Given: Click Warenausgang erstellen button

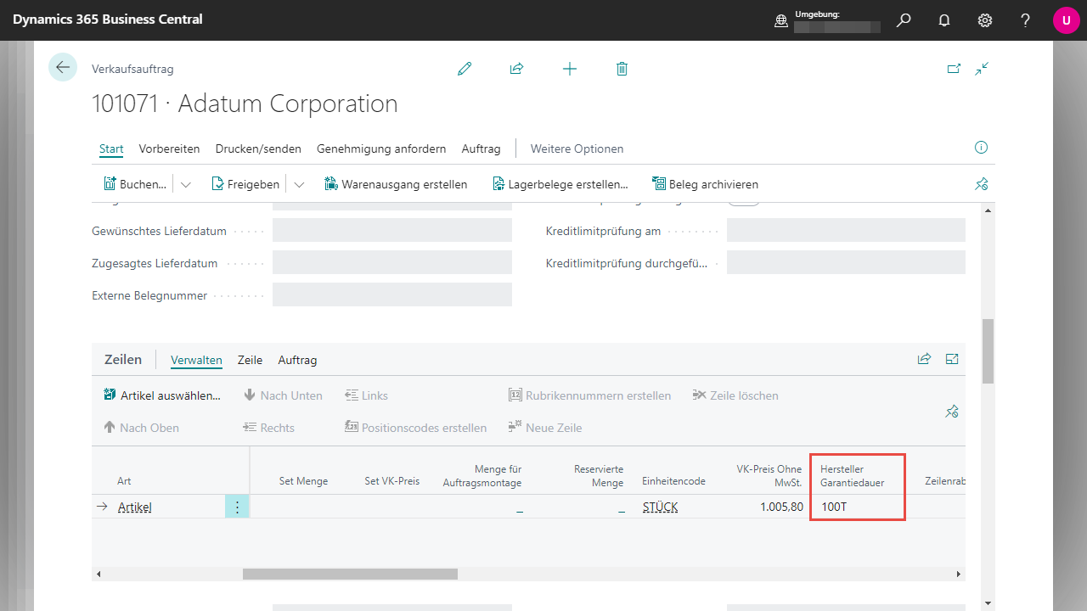Looking at the screenshot, I should [x=396, y=184].
